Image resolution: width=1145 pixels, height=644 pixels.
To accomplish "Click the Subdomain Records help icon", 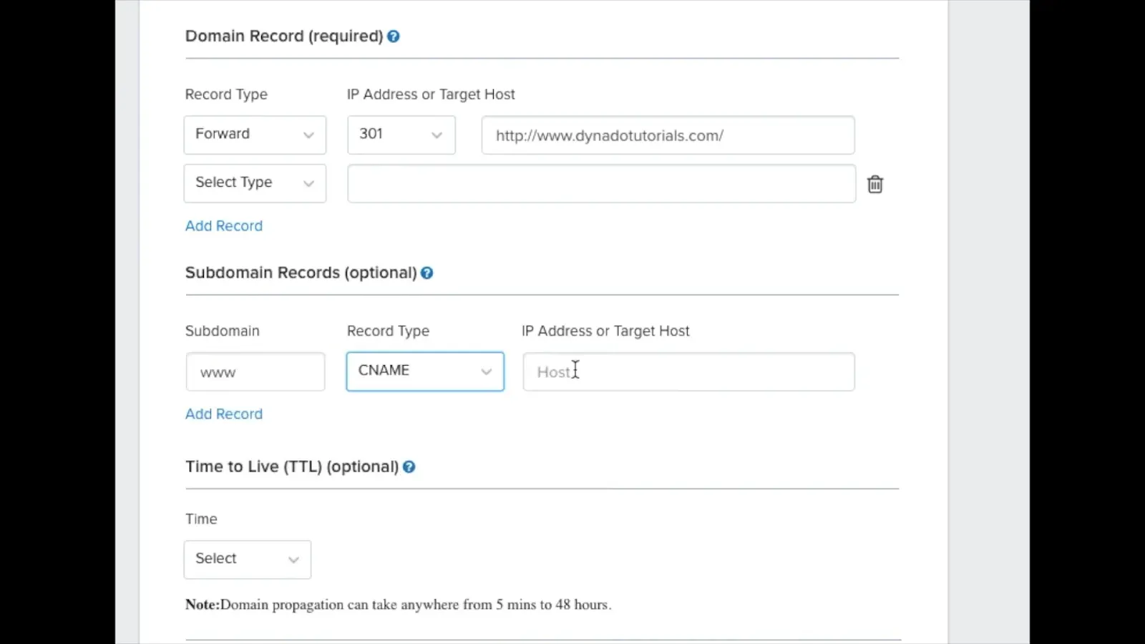I will point(427,273).
